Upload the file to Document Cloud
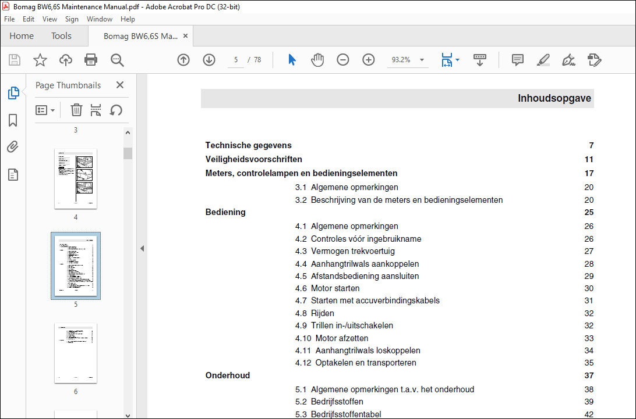636x419 pixels. (x=65, y=60)
